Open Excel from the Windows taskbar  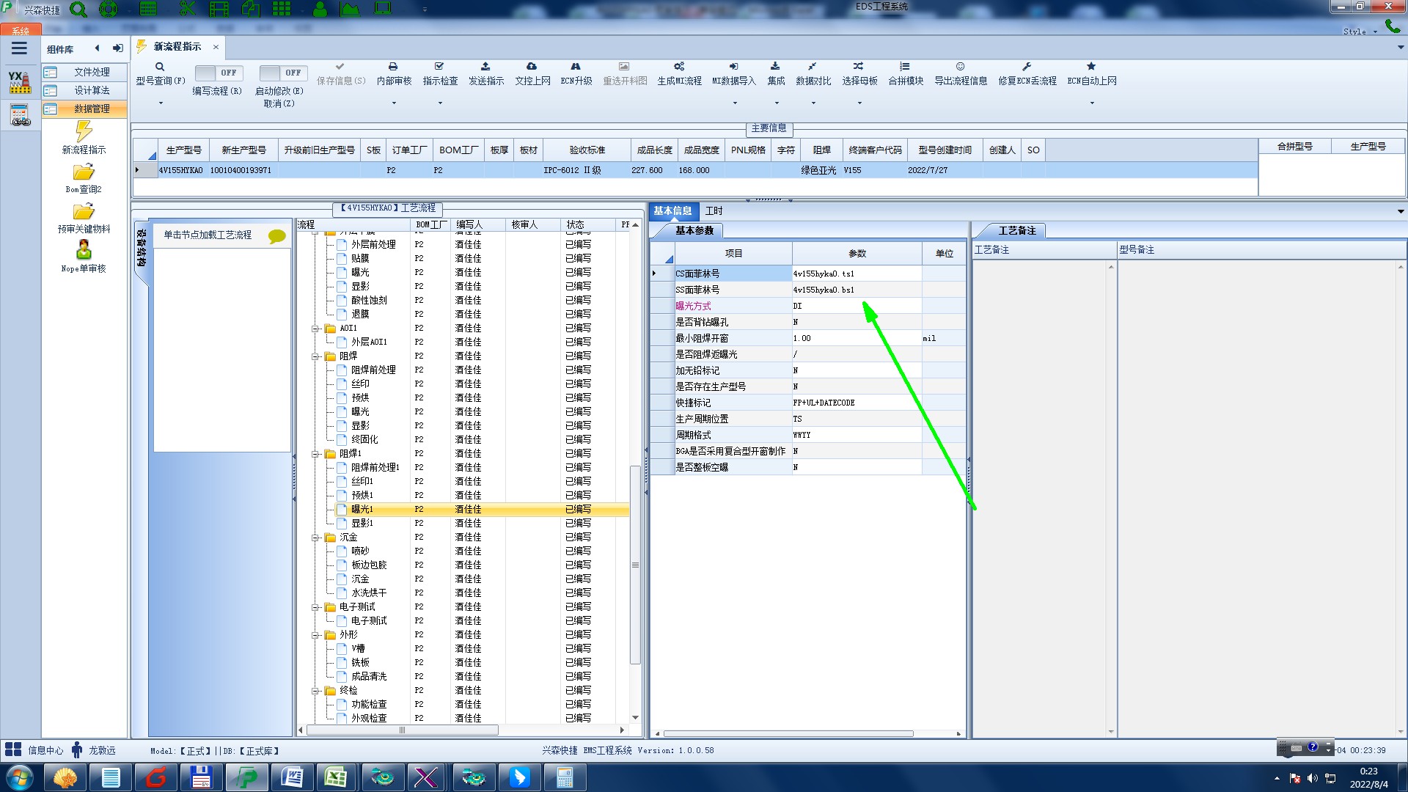336,777
